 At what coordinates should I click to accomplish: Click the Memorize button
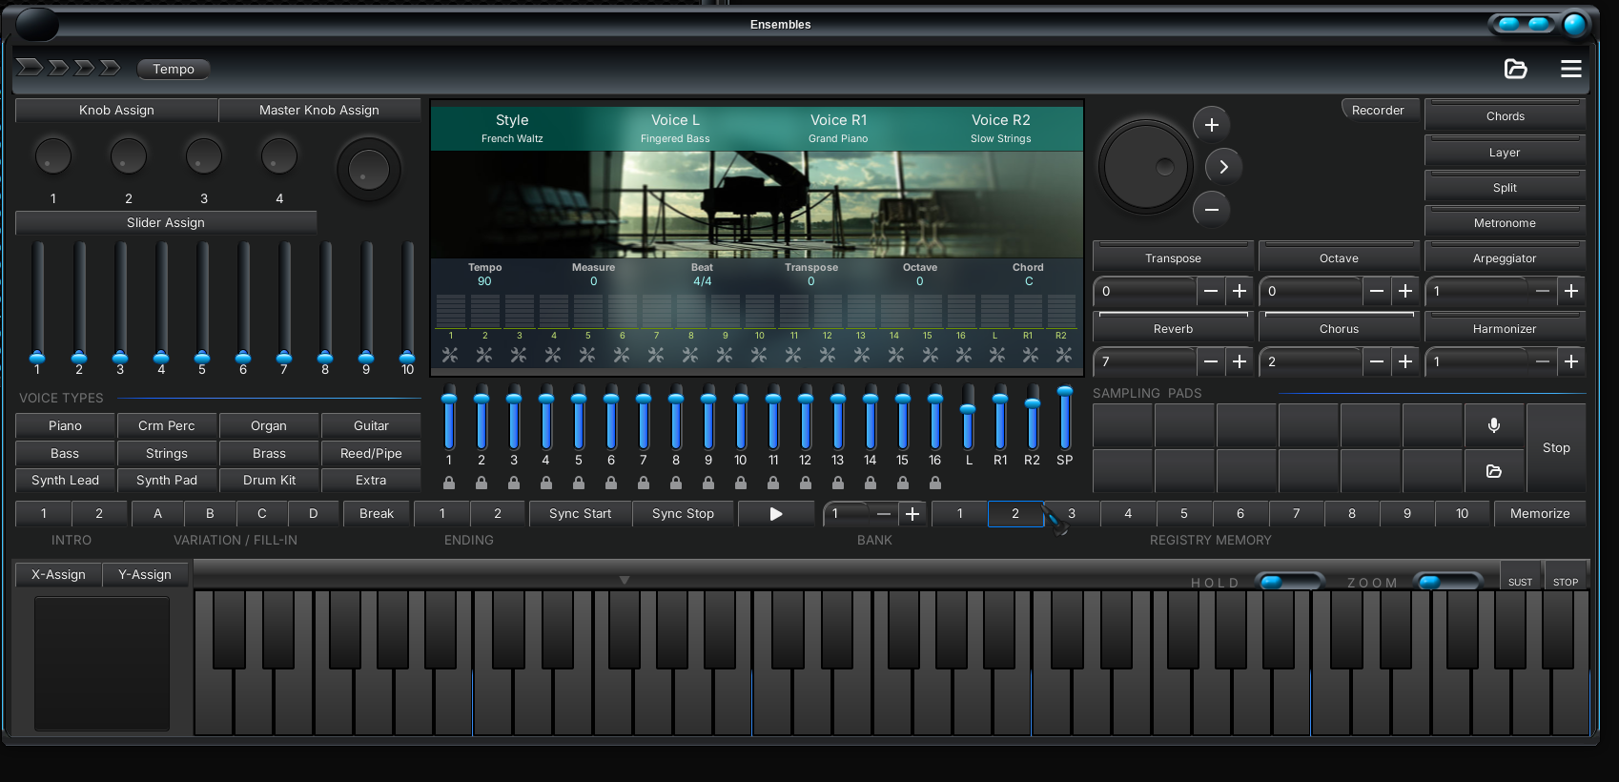pos(1539,514)
